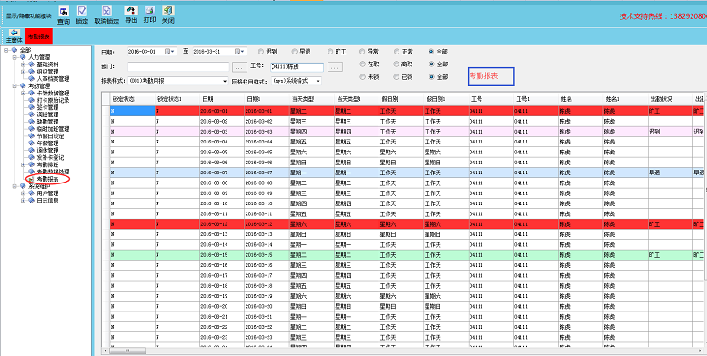The width and height of the screenshot is (707, 356).
Task: Click 显示/隐藏功能模块 toggle label
Action: click(x=29, y=15)
